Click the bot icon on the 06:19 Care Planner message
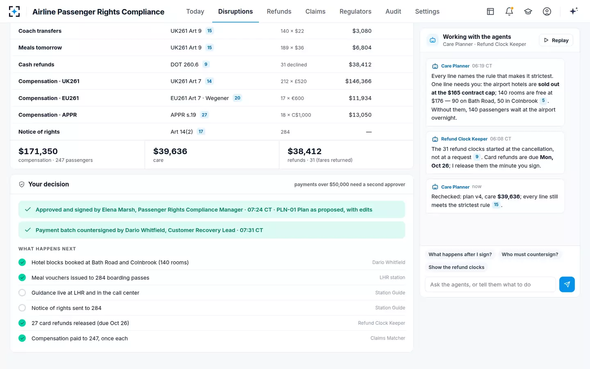Image resolution: width=590 pixels, height=369 pixels. 435,66
